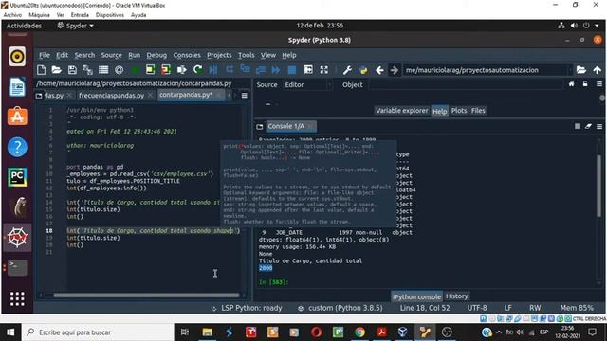The height and width of the screenshot is (341, 607).
Task: Open the File menu
Action: [45, 55]
